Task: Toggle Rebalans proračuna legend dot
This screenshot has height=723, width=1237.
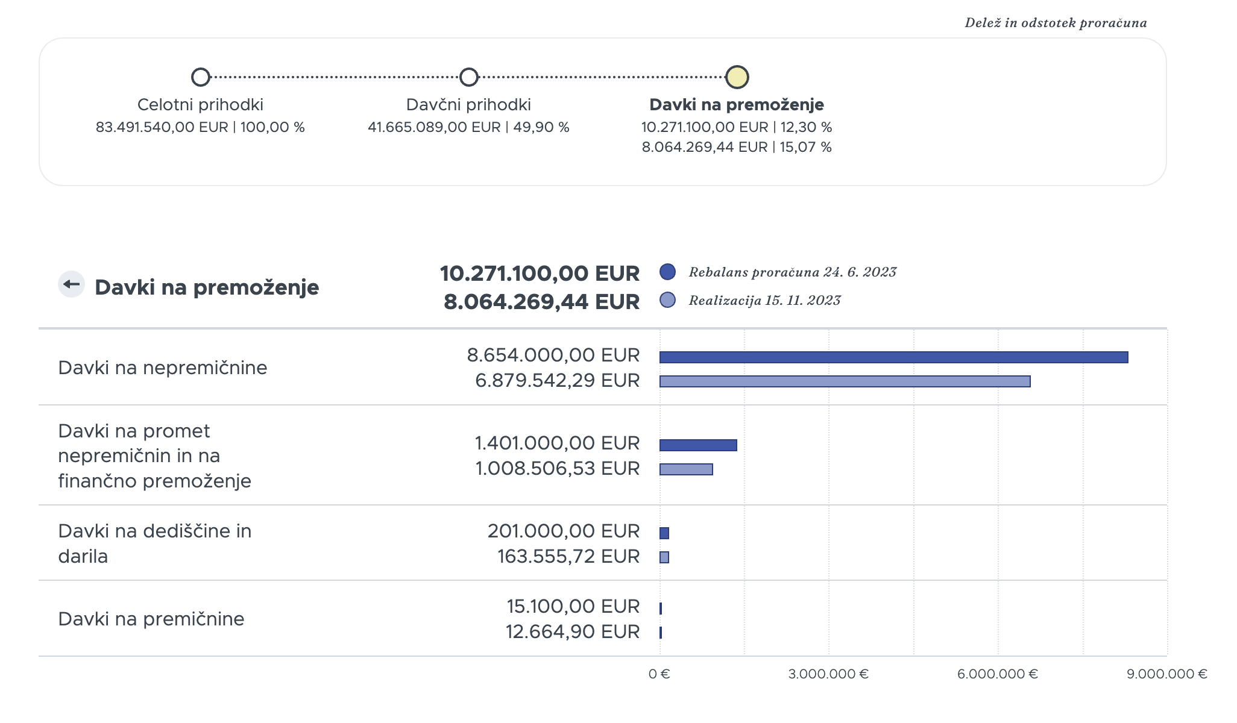Action: [668, 272]
